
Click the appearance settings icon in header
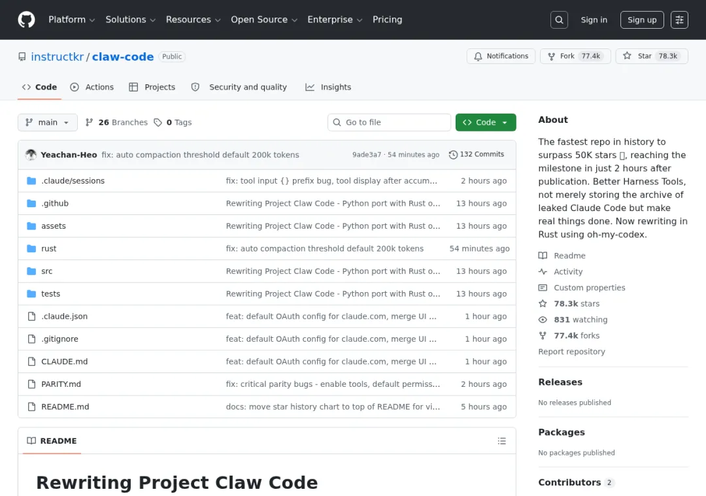tap(680, 20)
